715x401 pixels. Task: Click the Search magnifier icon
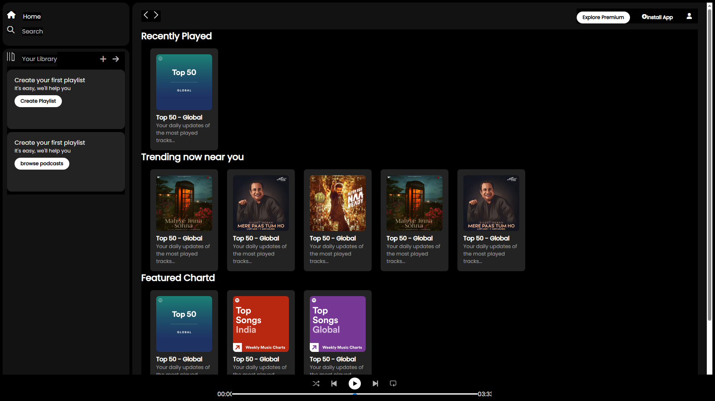[x=11, y=30]
